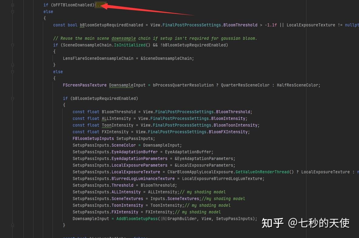Click the gutter fold icon beside inner else block
Screen dimensions: 359x238
[x=12, y=72]
